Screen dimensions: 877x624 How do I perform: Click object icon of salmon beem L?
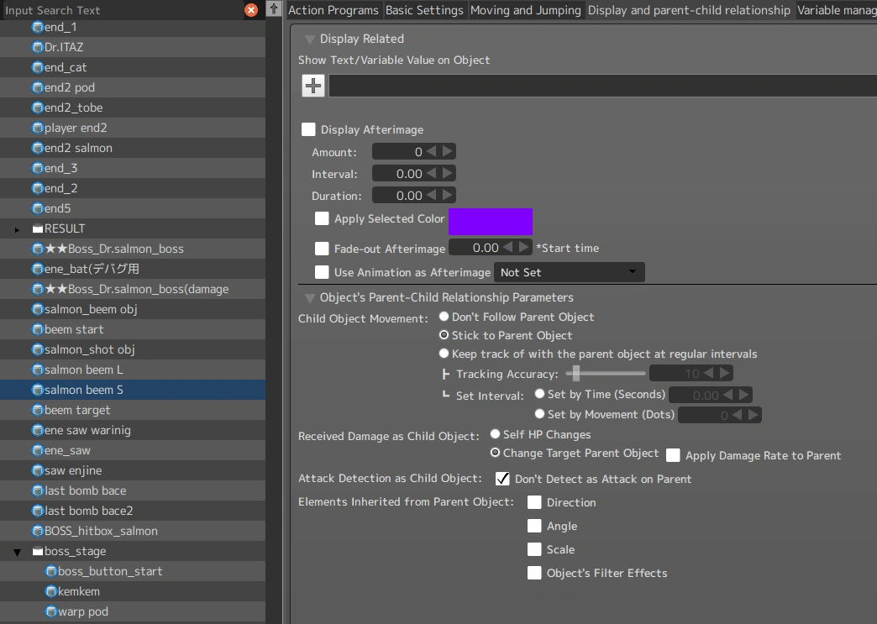[x=38, y=370]
